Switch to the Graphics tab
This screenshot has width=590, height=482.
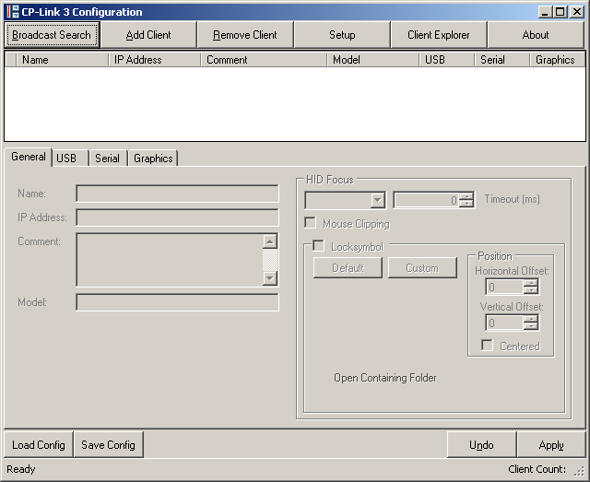153,158
